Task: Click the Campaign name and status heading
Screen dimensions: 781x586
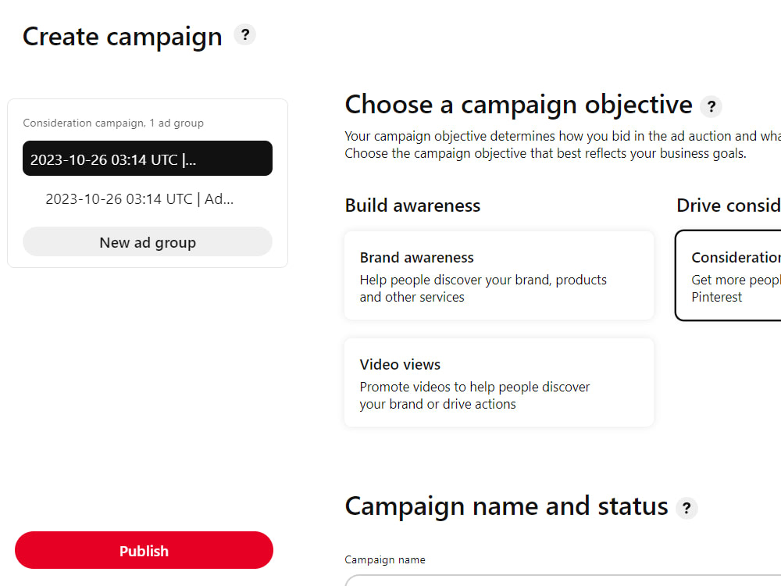Action: tap(506, 507)
